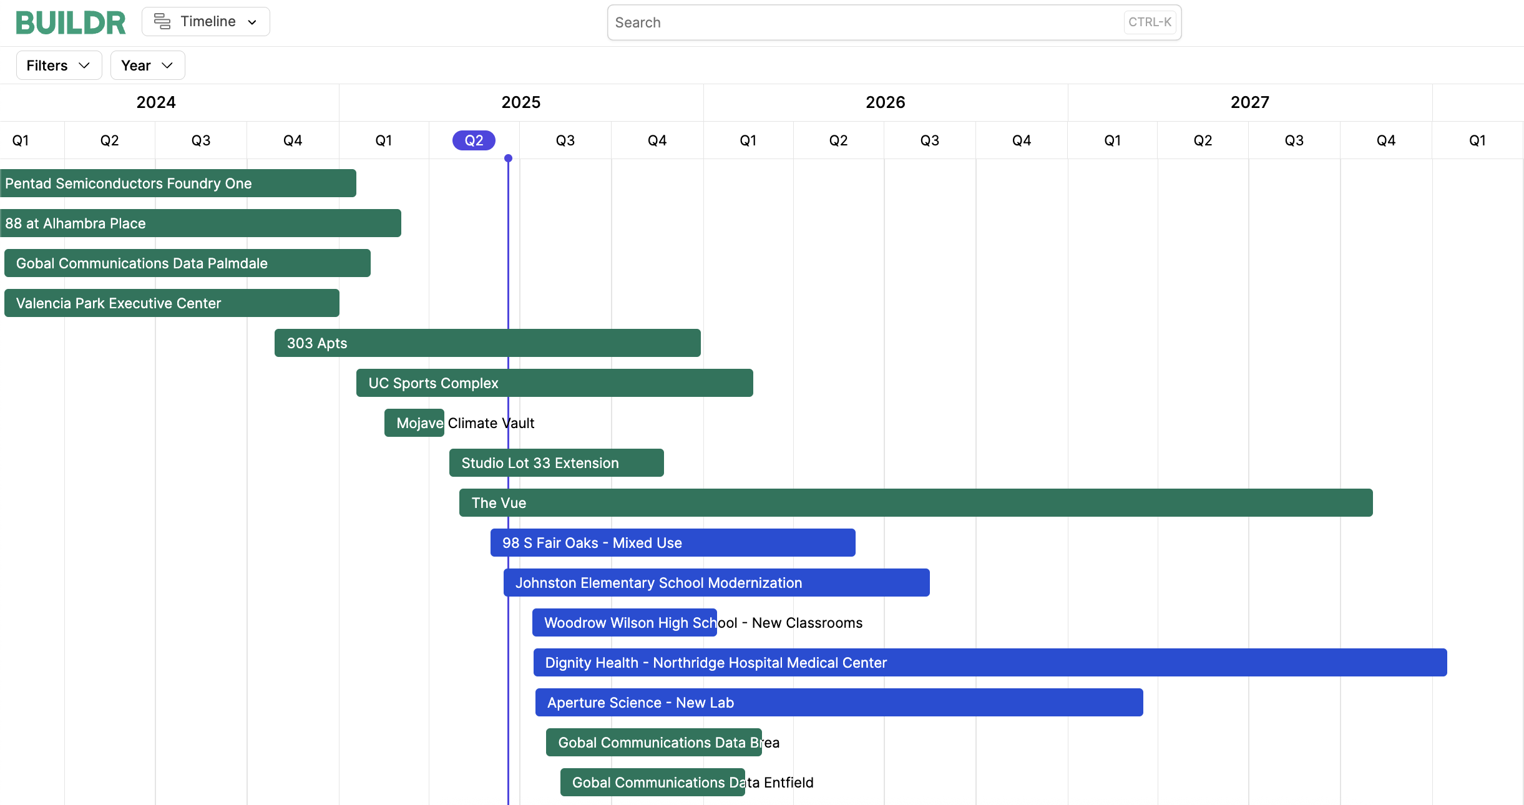Click the 2025 year header
This screenshot has height=805, width=1524.
point(521,102)
